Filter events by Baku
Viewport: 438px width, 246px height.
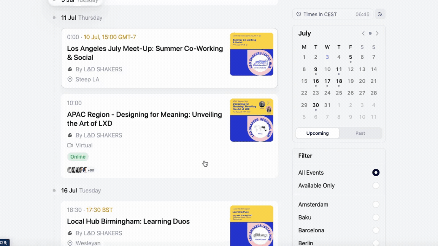[376, 217]
